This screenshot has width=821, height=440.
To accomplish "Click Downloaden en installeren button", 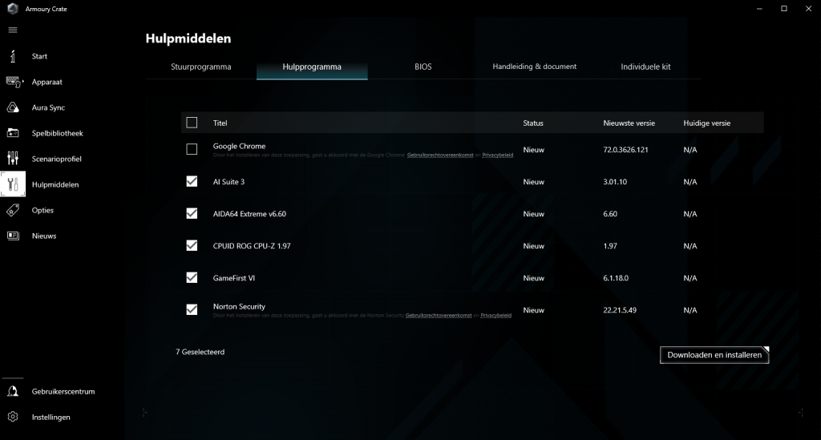I will click(714, 355).
